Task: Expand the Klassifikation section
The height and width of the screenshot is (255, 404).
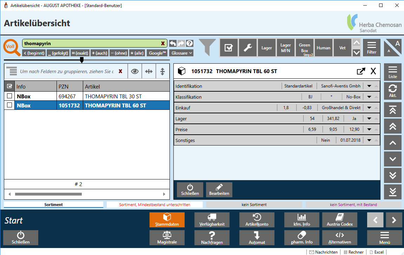Action: [369, 97]
